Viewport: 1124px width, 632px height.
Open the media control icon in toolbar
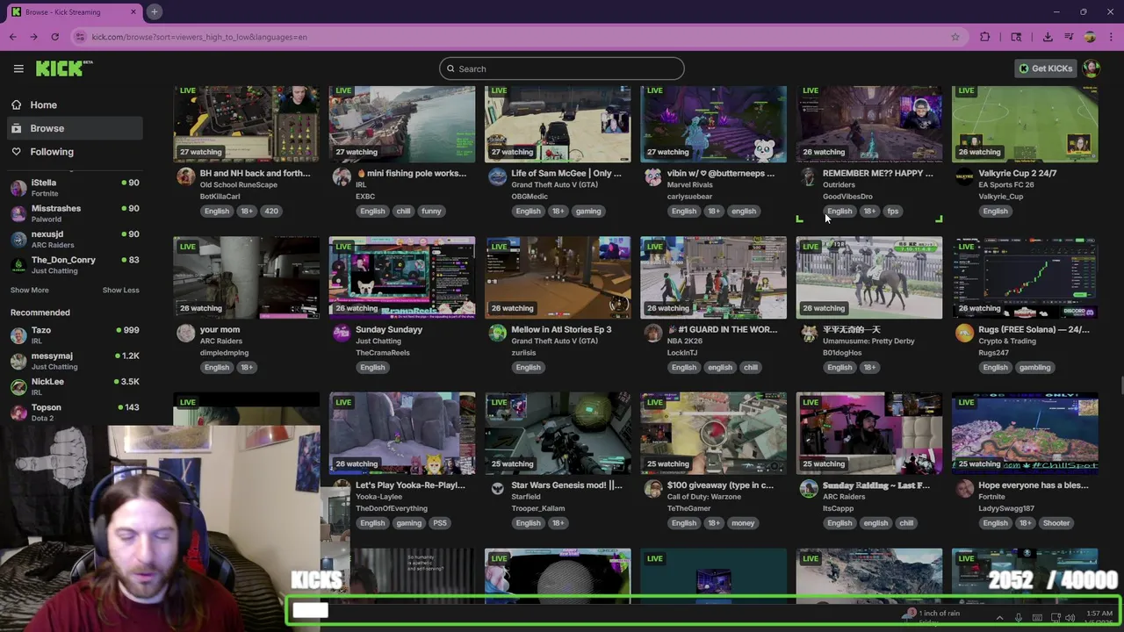(1069, 37)
